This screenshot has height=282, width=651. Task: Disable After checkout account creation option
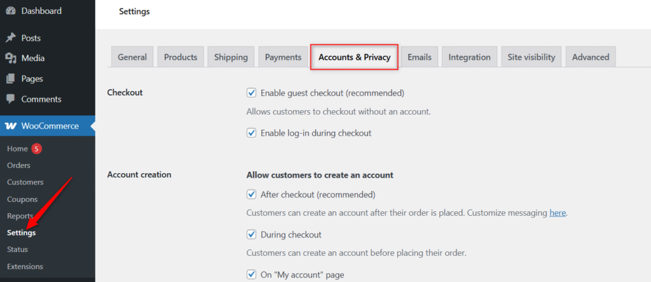click(x=251, y=194)
